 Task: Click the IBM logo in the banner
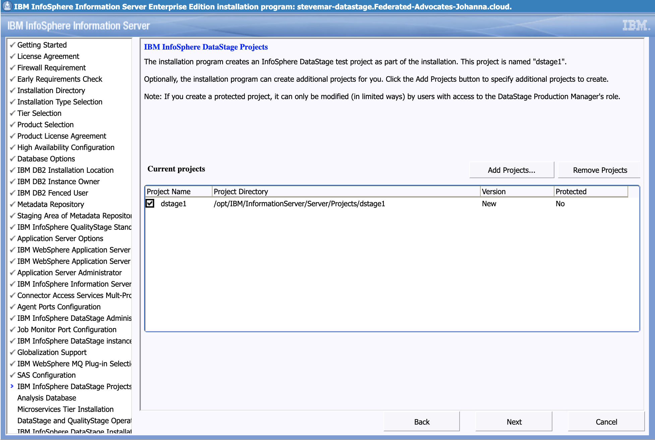tap(636, 25)
